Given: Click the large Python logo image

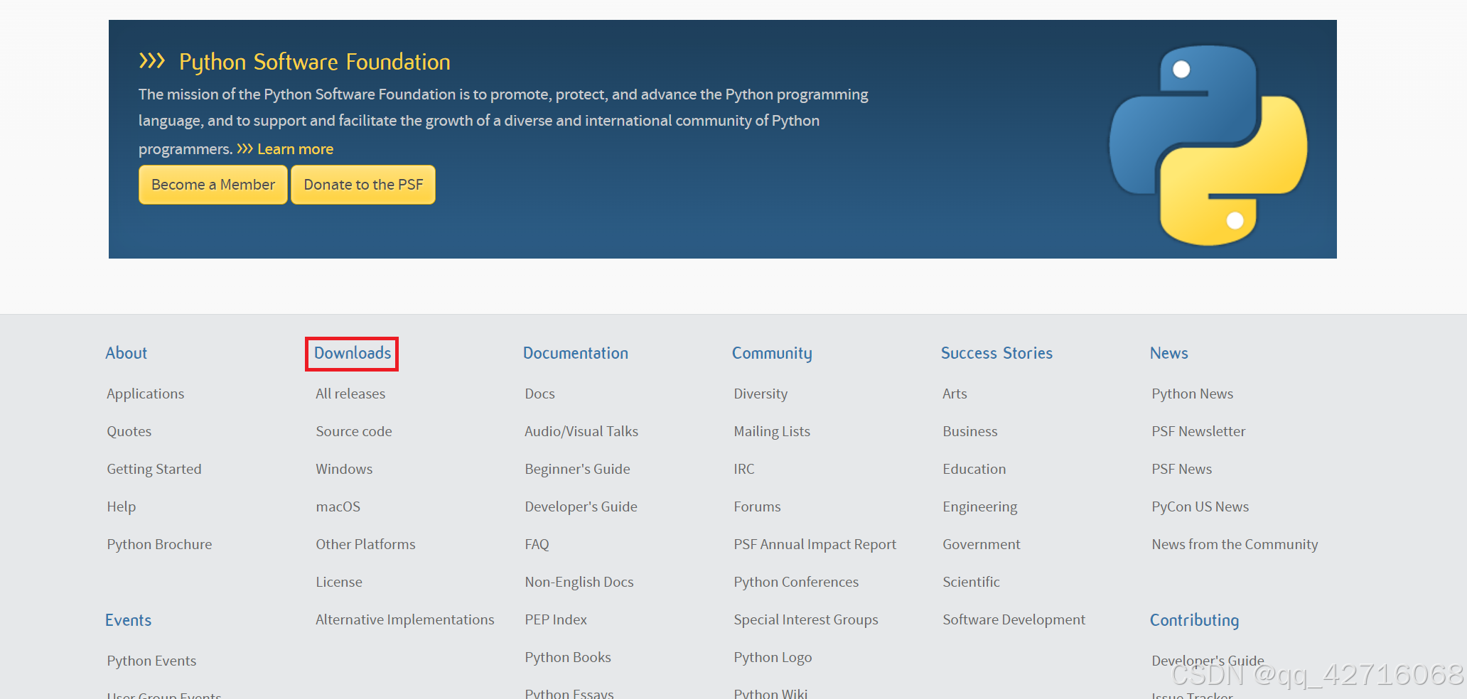Looking at the screenshot, I should [1208, 146].
